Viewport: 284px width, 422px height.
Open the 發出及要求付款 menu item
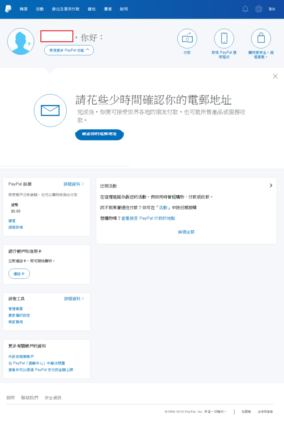click(66, 9)
